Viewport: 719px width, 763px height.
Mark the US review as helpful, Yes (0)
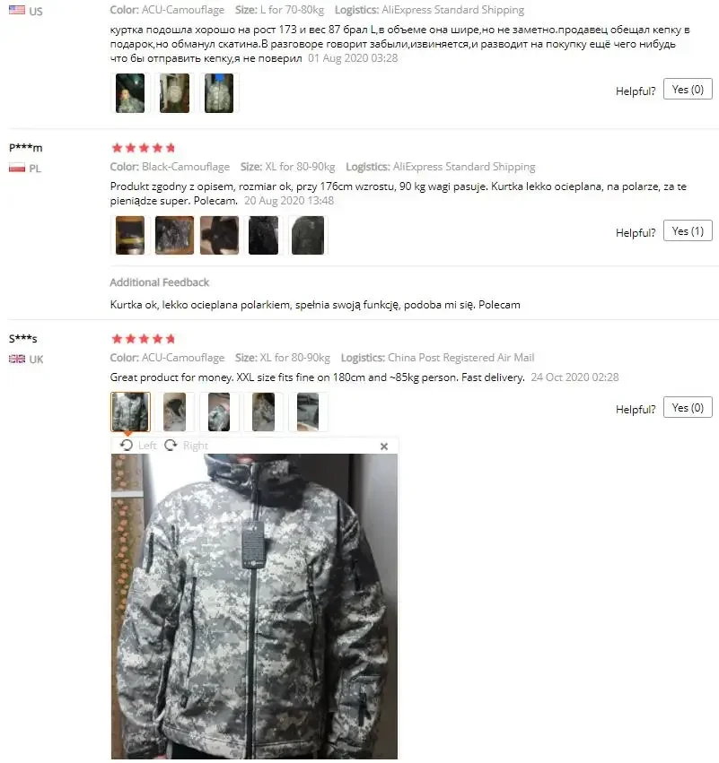[x=688, y=90]
